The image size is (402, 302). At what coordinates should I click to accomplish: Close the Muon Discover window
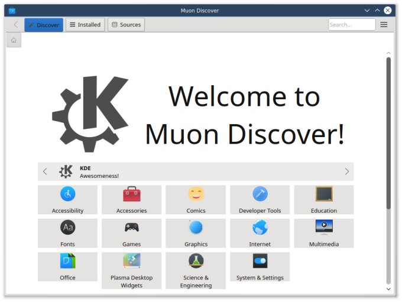(388, 11)
